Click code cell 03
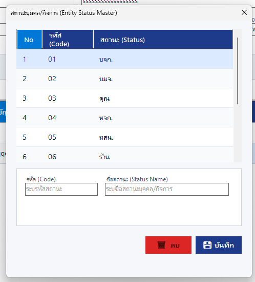Screen dimensions: 255x282 (x=52, y=98)
